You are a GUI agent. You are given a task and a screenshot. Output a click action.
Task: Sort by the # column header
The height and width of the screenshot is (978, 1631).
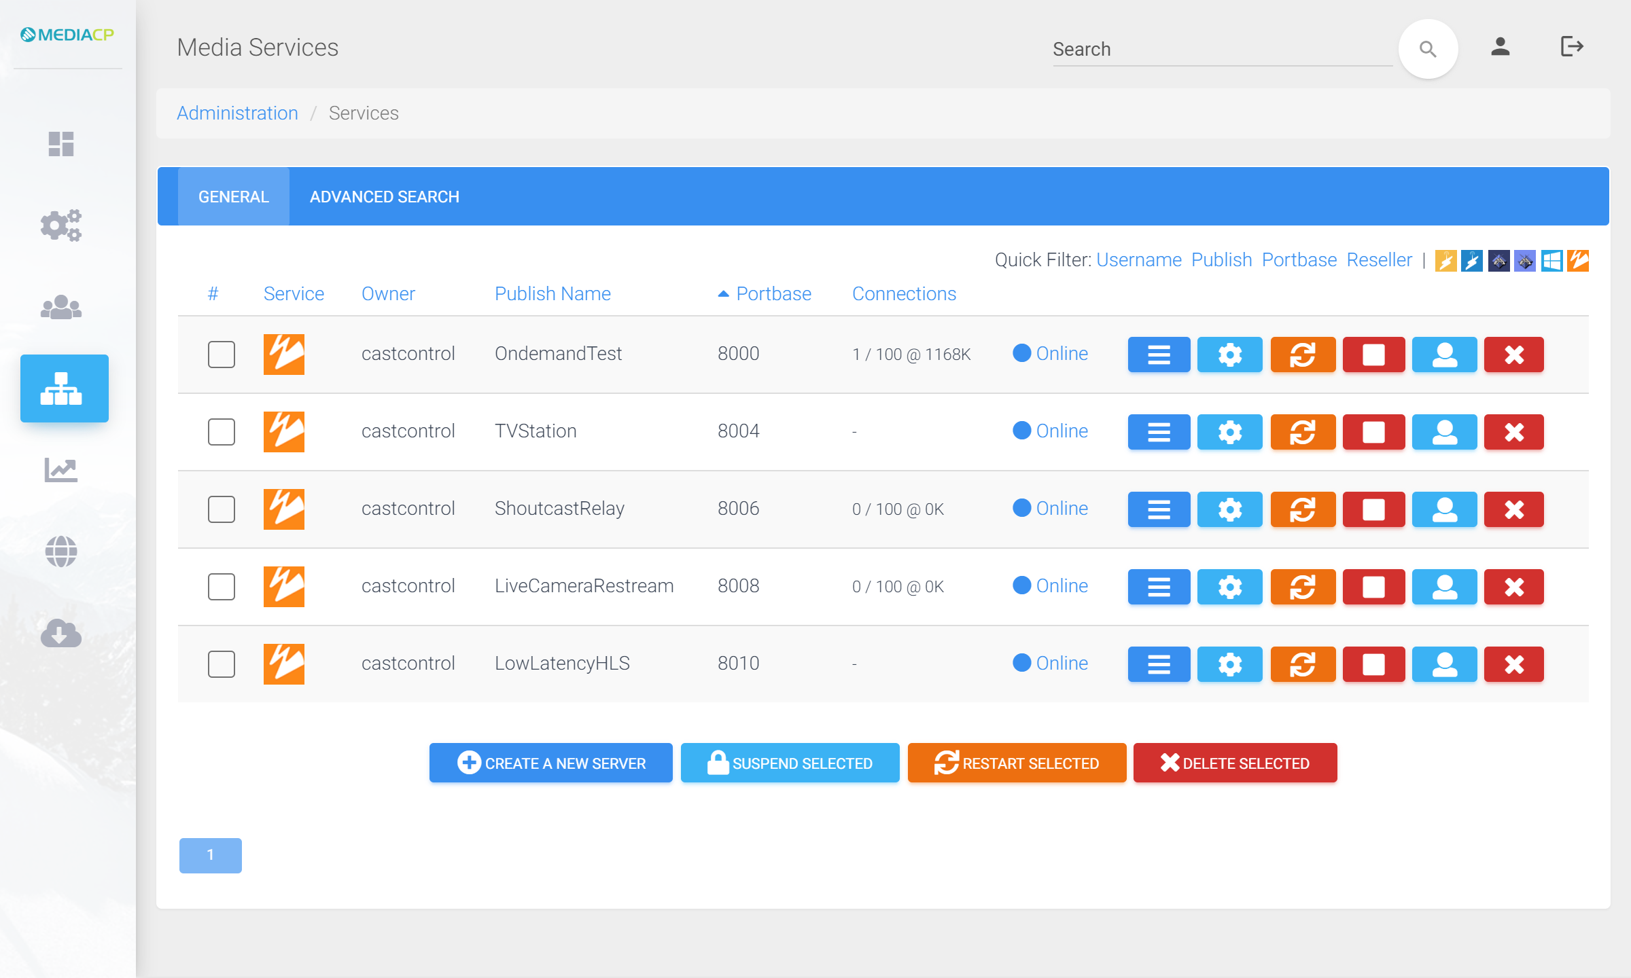[213, 294]
